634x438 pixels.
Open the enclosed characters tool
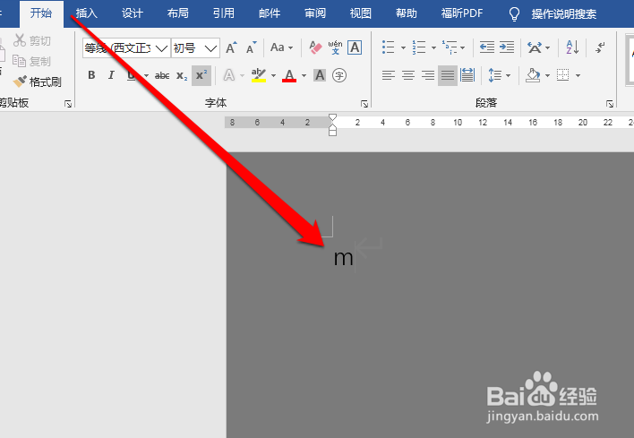pyautogui.click(x=339, y=75)
